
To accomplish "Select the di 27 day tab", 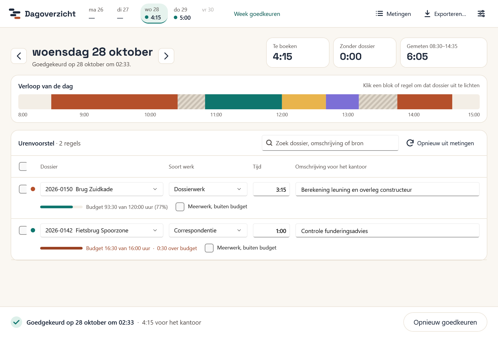I will pyautogui.click(x=123, y=14).
